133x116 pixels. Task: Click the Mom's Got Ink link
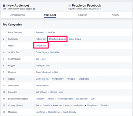pyautogui.click(x=42, y=79)
